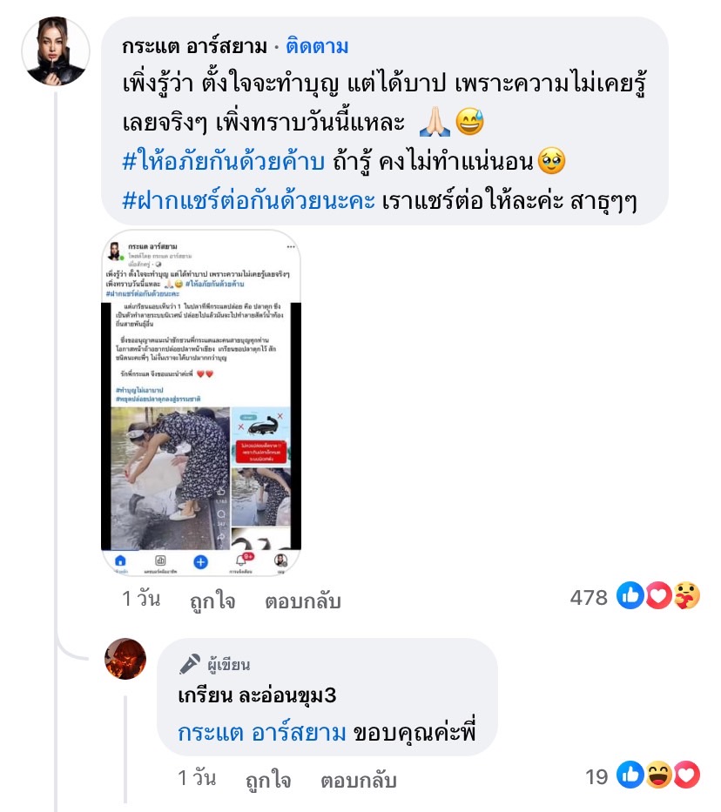This screenshot has width=721, height=812.
Task: Open กระแต อาร์สยาม profile picture
Action: (56, 50)
